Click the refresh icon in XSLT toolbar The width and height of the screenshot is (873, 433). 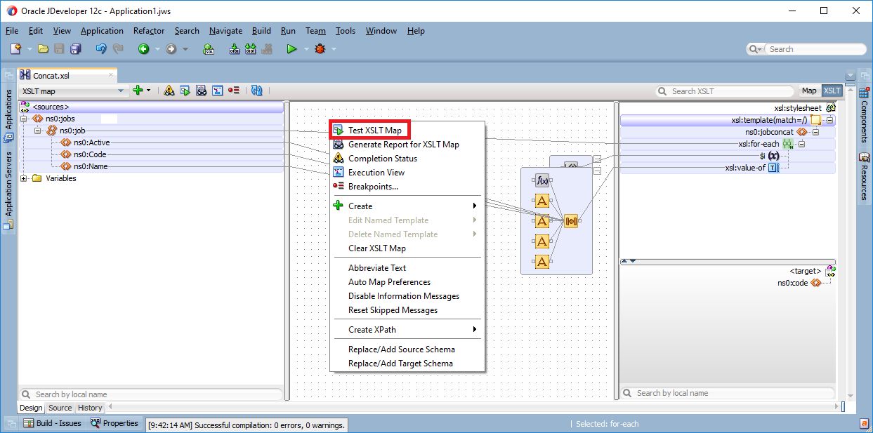coord(256,91)
